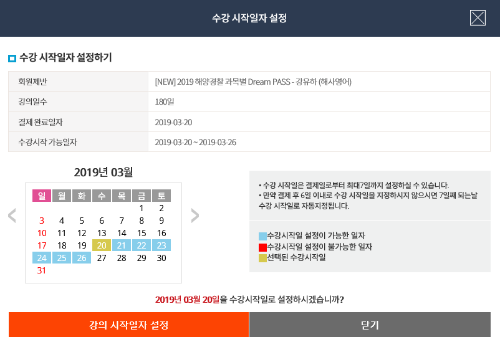Image resolution: width=500 pixels, height=342 pixels.
Task: Click the yellow selected-date legend swatch
Action: click(262, 258)
